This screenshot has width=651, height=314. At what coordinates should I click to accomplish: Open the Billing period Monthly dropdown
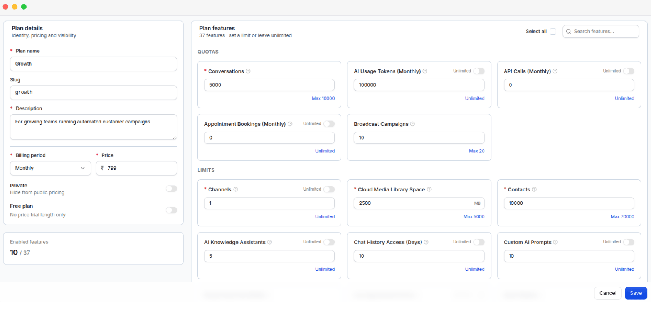(50, 168)
